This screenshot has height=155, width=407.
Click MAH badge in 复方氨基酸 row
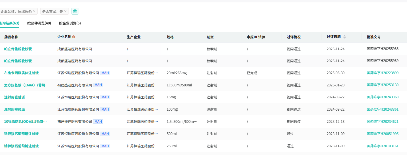point(98,85)
